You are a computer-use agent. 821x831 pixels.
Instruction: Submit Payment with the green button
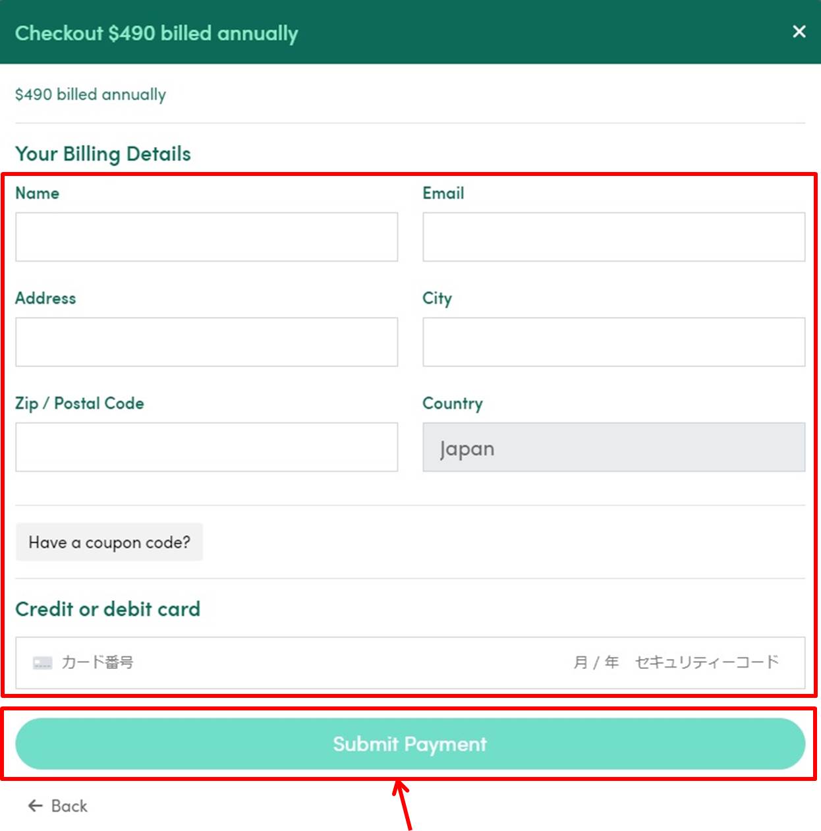click(x=410, y=744)
